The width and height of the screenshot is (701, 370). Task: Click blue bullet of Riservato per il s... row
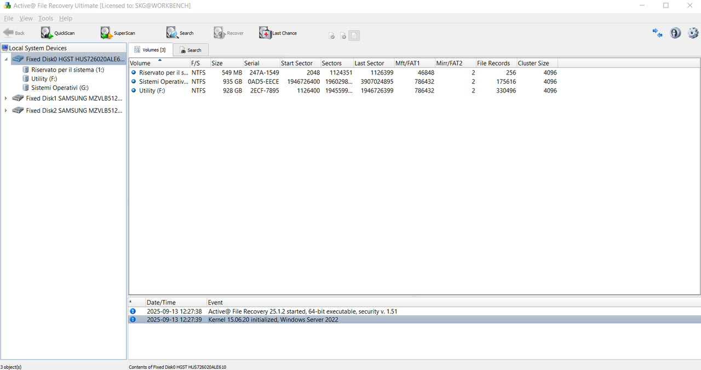[133, 72]
